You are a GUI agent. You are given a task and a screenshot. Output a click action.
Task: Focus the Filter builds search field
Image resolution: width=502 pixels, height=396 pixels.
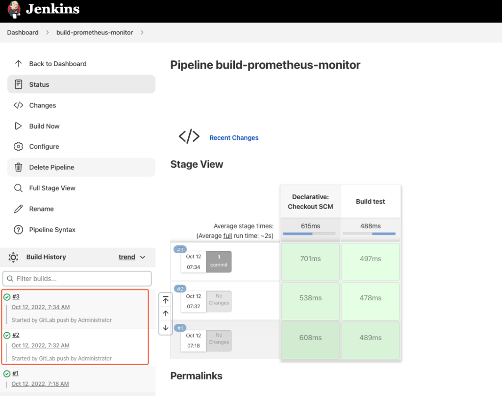77,279
